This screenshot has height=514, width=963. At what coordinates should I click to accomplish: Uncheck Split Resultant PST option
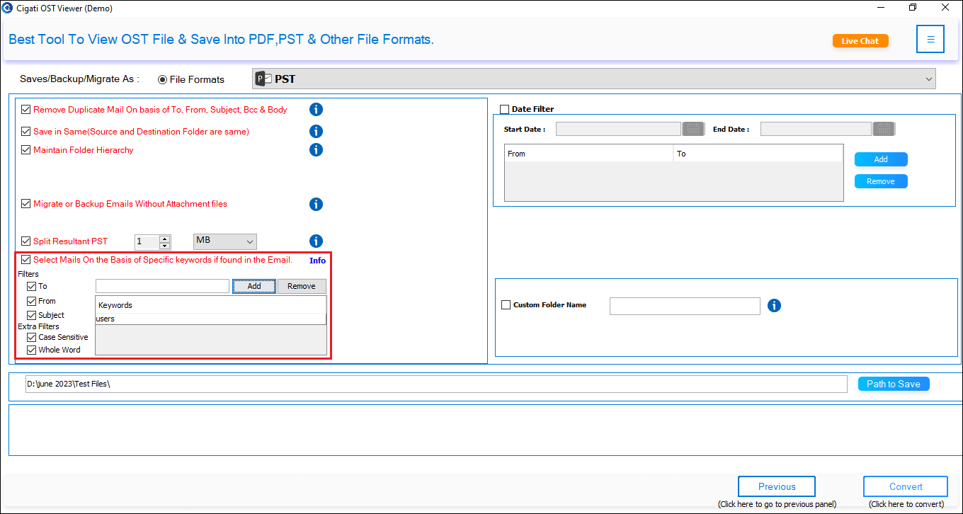tap(26, 241)
